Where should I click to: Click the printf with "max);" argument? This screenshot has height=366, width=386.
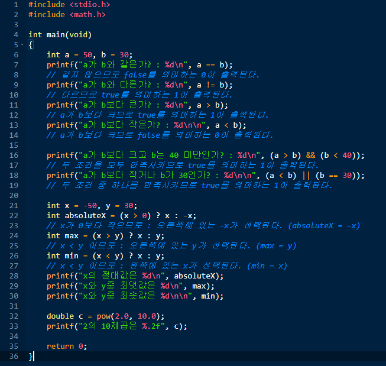pyautogui.click(x=131, y=286)
